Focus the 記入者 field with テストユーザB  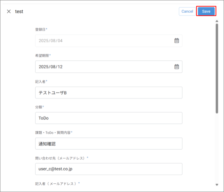(109, 92)
